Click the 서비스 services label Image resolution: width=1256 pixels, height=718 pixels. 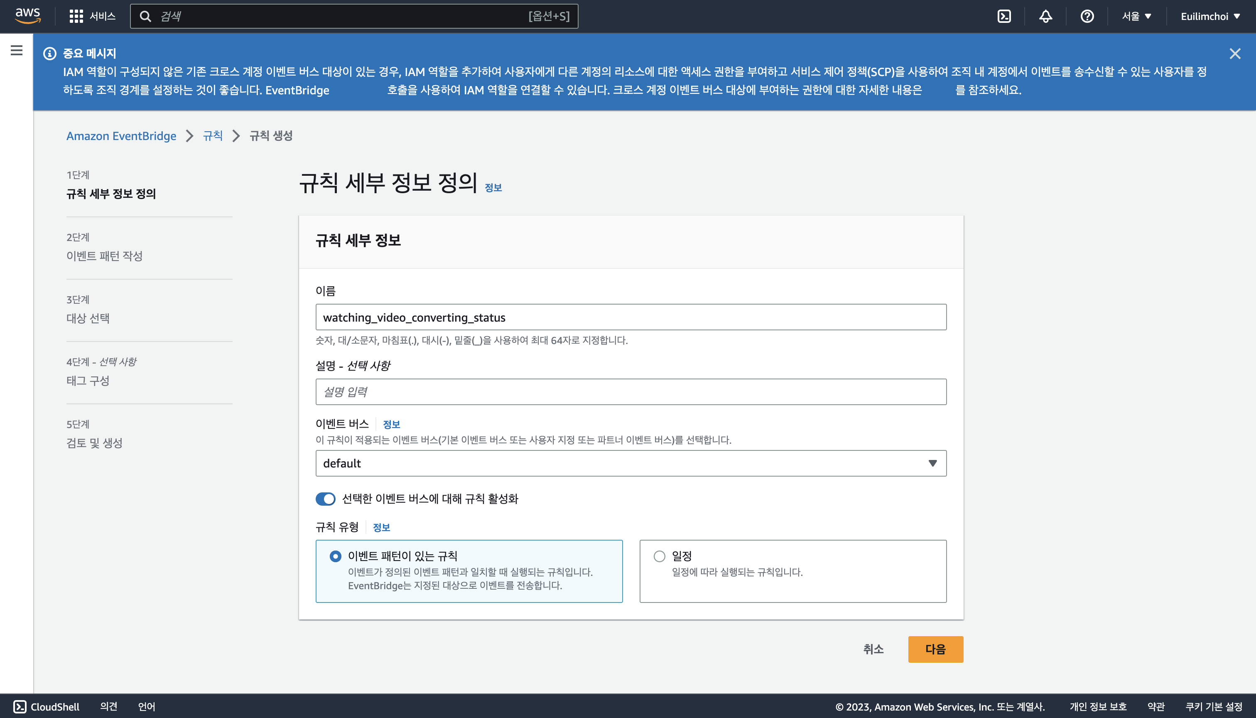(x=103, y=16)
